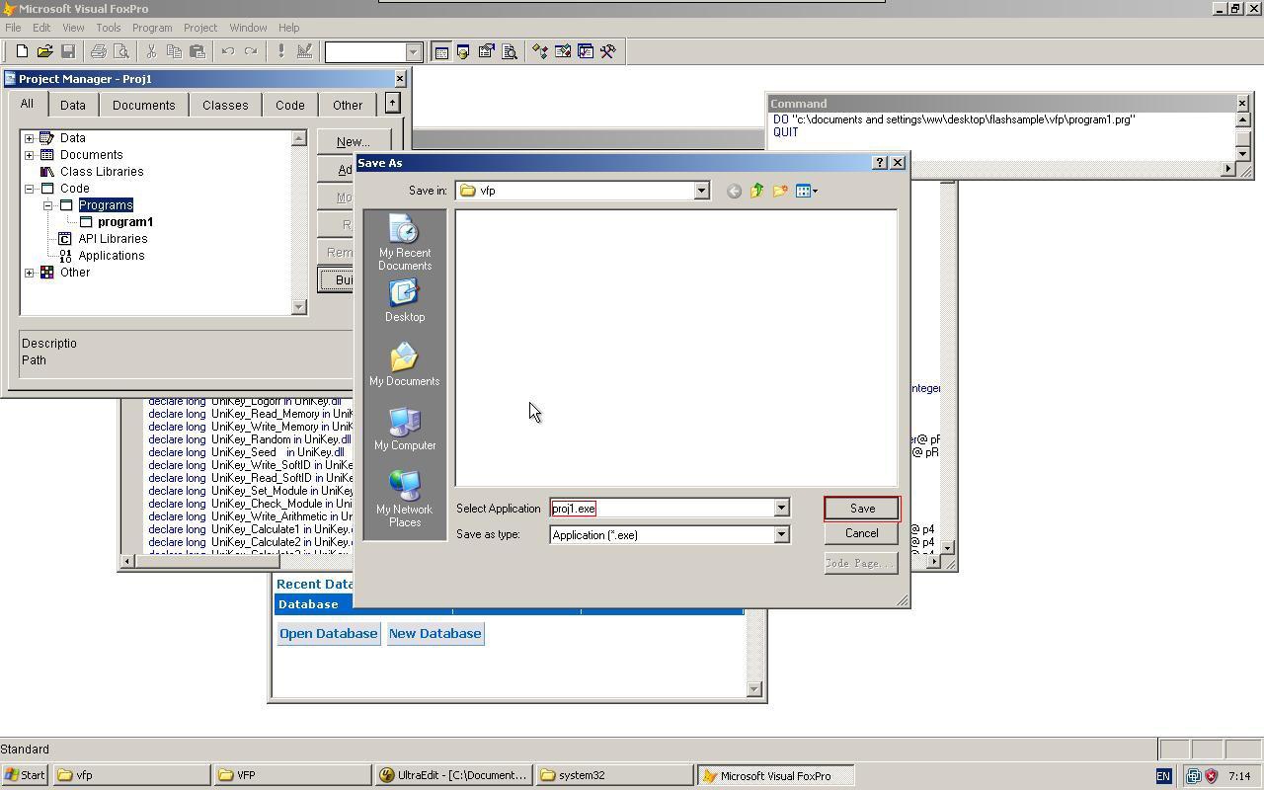
Task: Open the Task Pane toolbar icon
Action: pyautogui.click(x=585, y=51)
